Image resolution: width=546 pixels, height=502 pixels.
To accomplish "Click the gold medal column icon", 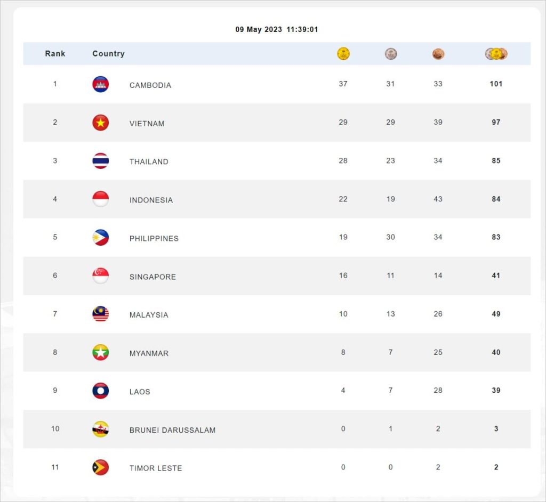I will (343, 54).
